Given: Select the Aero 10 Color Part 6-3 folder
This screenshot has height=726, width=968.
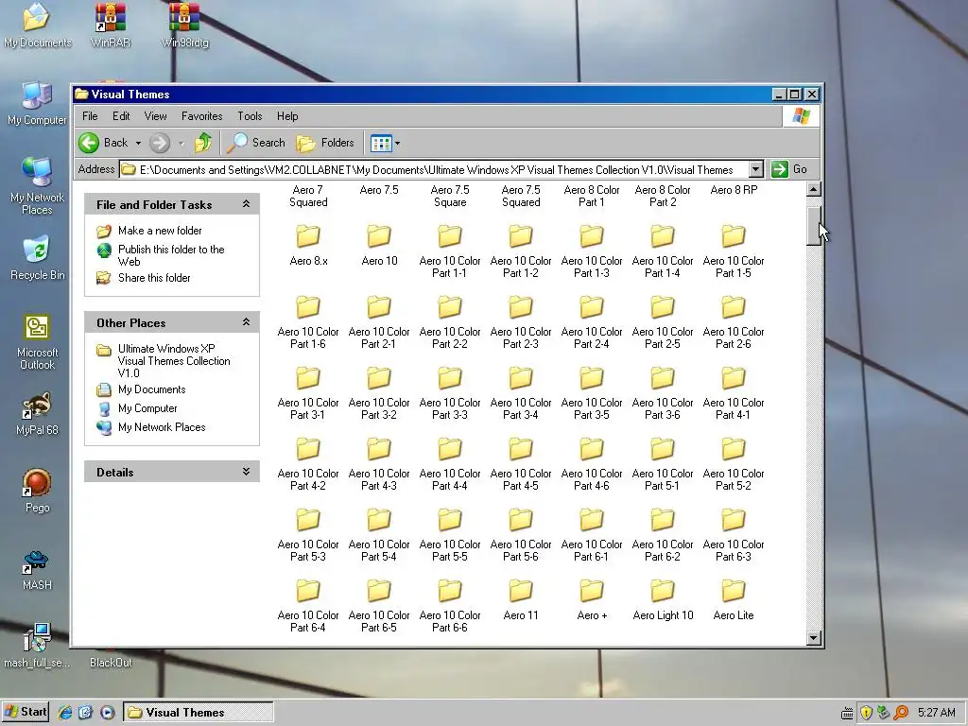Looking at the screenshot, I should click(734, 536).
